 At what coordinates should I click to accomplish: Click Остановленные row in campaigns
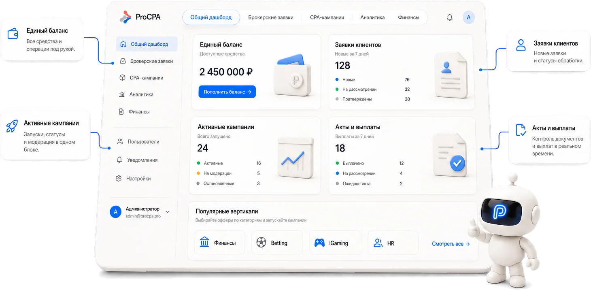(x=229, y=183)
